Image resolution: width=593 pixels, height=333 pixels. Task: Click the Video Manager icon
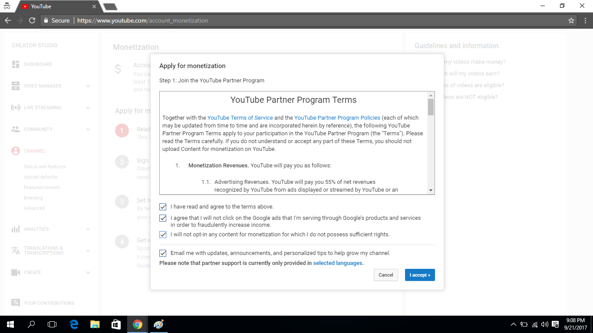coord(16,86)
